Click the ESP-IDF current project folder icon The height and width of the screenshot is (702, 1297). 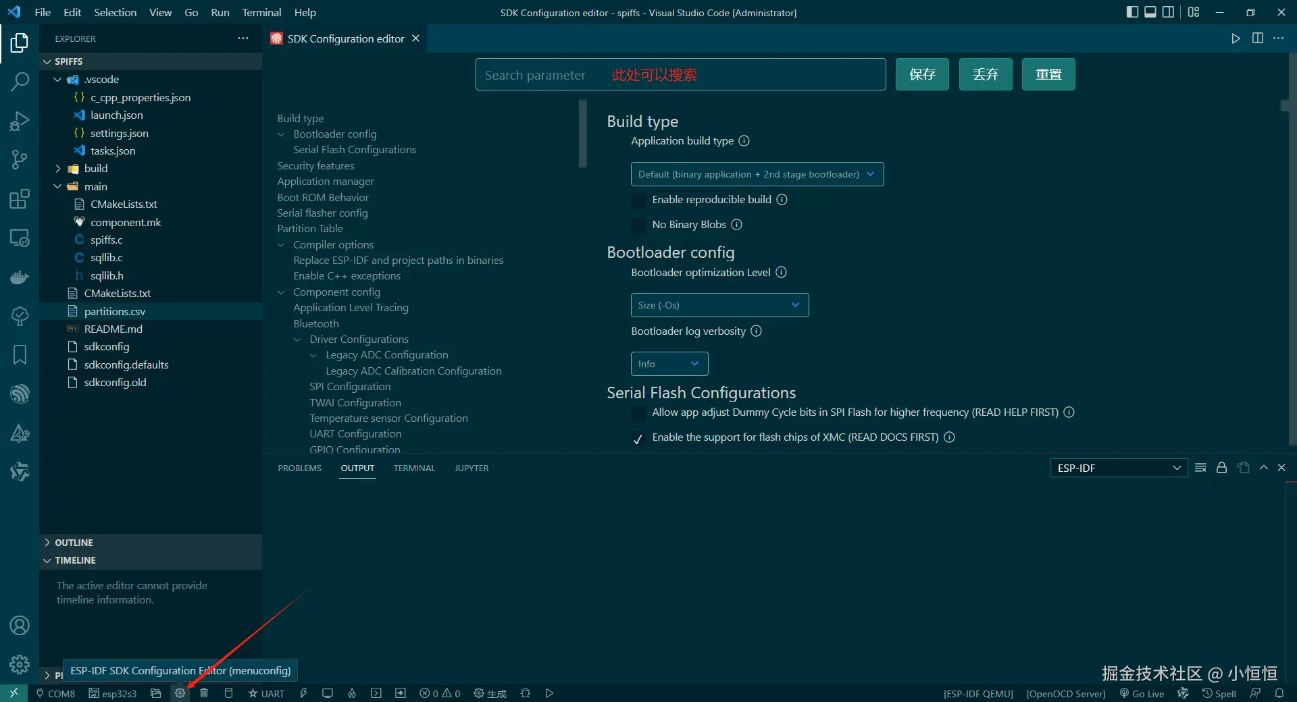point(155,693)
